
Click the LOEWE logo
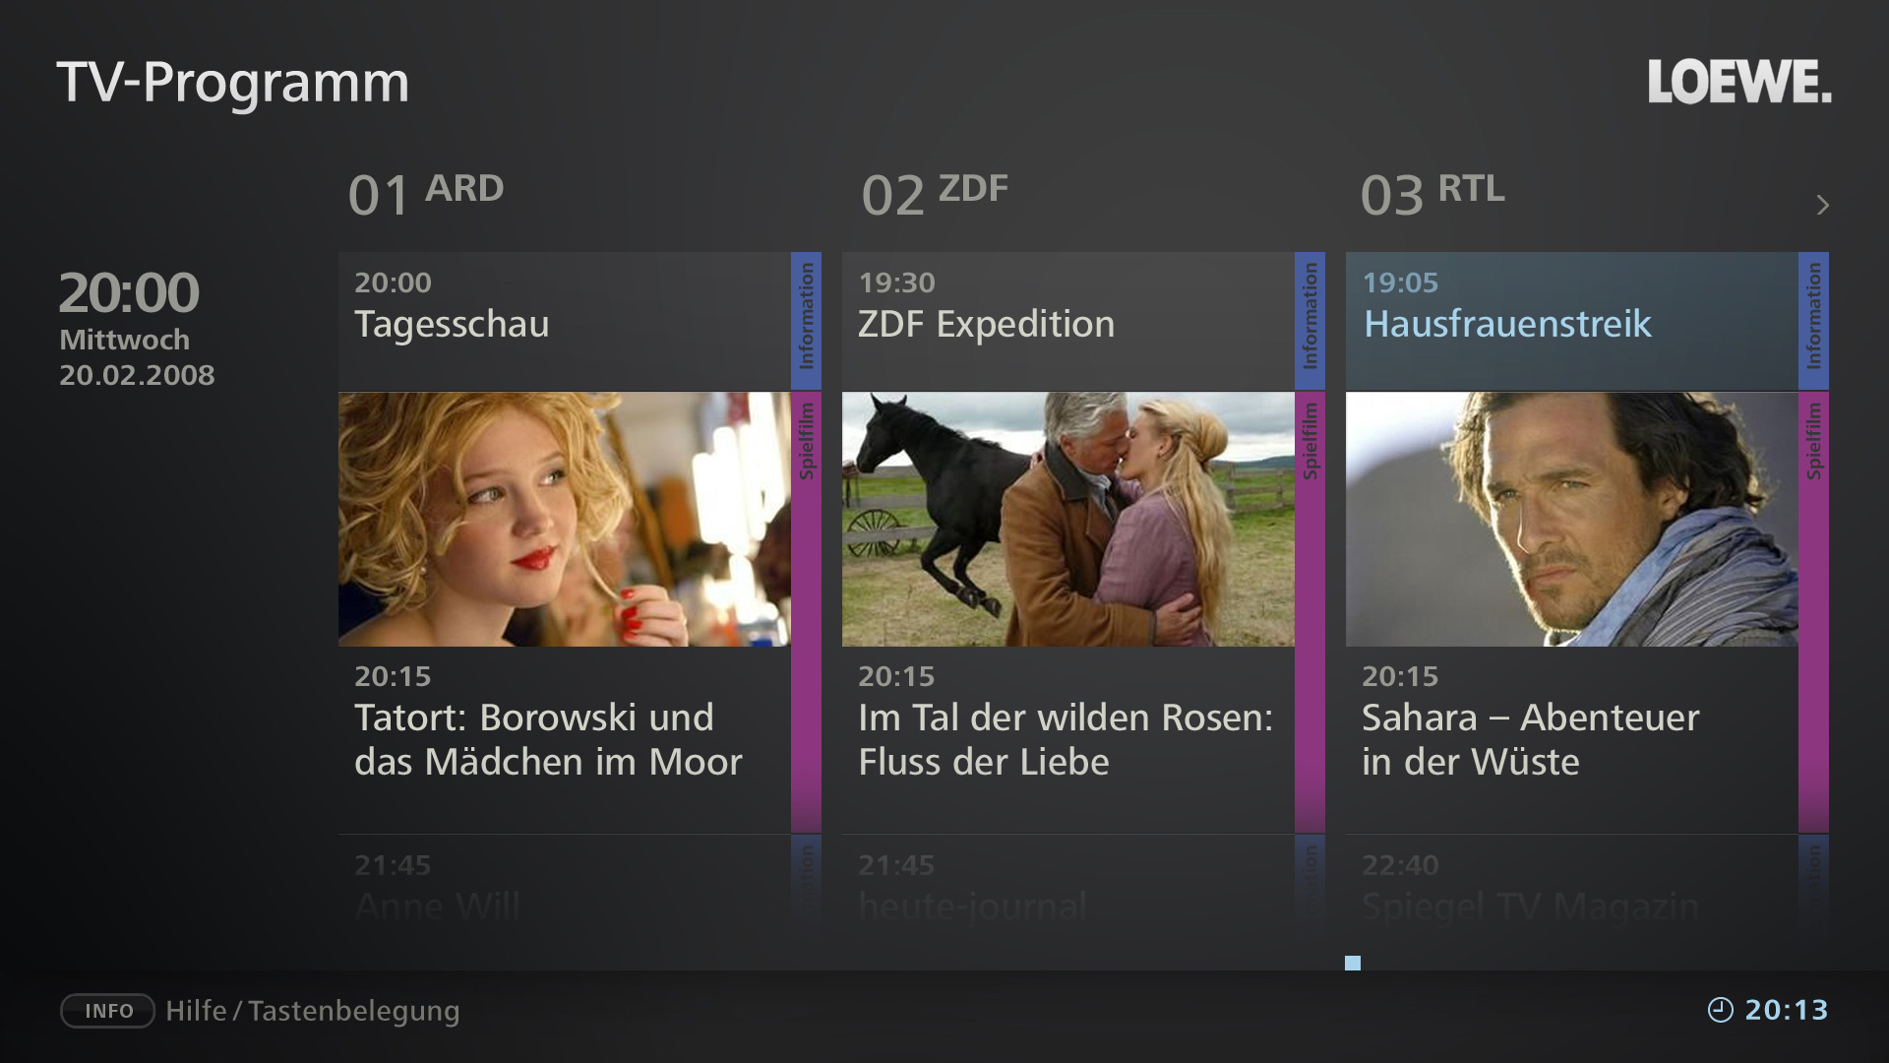tap(1739, 82)
